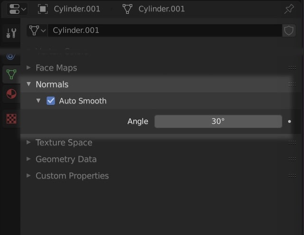This screenshot has height=235, width=304.
Task: Select the Object Data properties tab
Action: (11, 74)
